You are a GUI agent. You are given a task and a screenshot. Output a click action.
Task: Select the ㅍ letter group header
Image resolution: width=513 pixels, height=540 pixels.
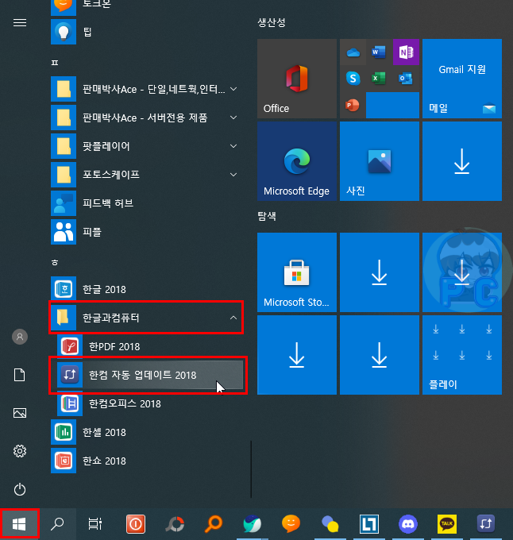[x=55, y=63]
